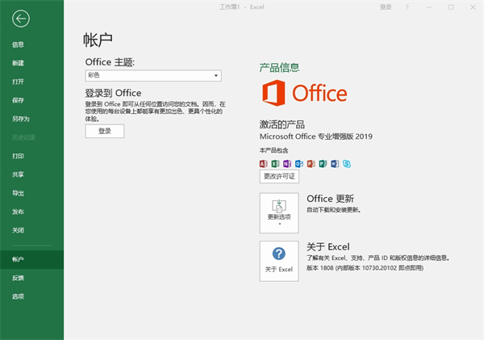This screenshot has width=484, height=340.
Task: Click the large Office logo
Action: 304,93
